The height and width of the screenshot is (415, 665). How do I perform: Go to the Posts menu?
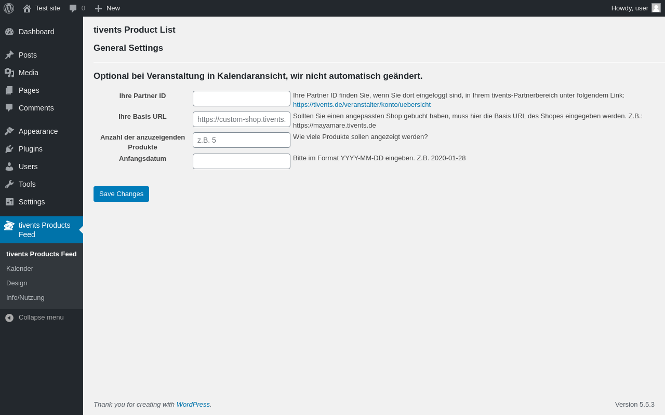[42, 55]
